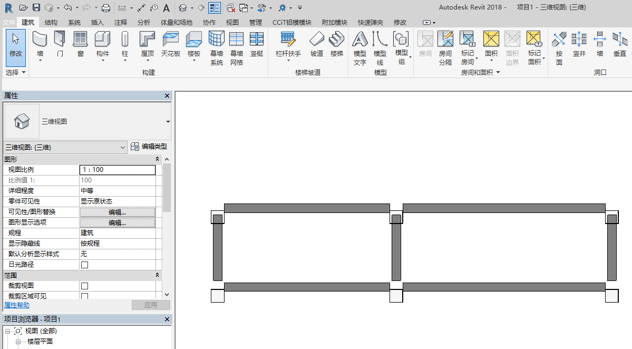The width and height of the screenshot is (632, 349).
Task: Select the Text (A) tool in quick access toolbar
Action: click(166, 8)
